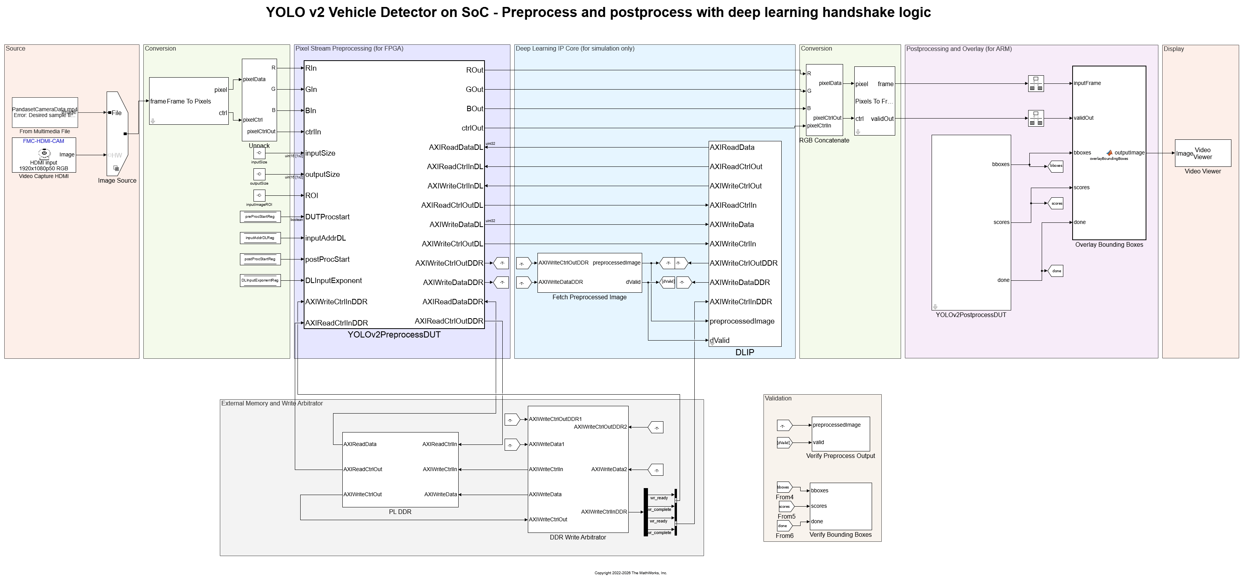Expand the YOLOv2PostprocessDUT subsystem arrow
The image size is (1243, 580).
935,307
